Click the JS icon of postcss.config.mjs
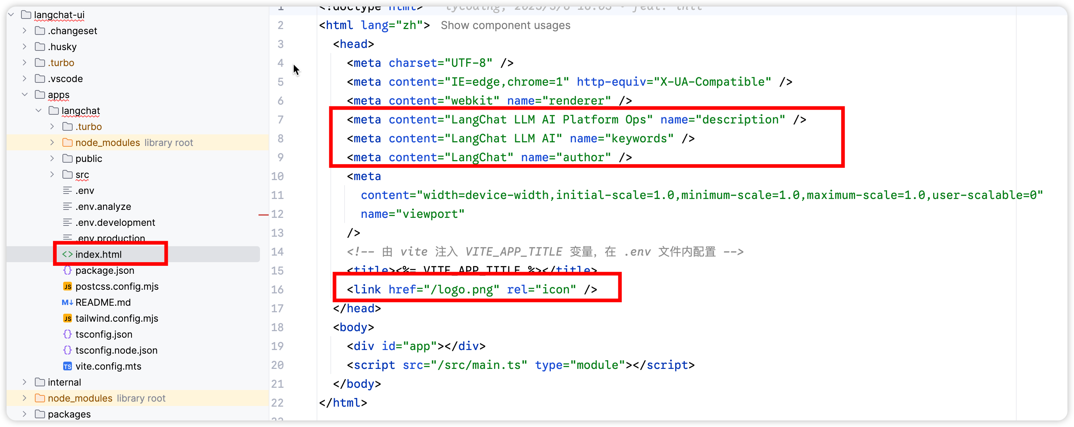 (67, 286)
